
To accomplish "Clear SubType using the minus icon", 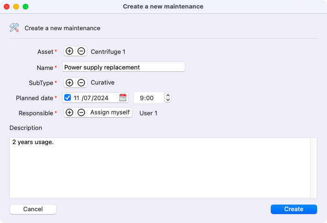I will (x=81, y=83).
